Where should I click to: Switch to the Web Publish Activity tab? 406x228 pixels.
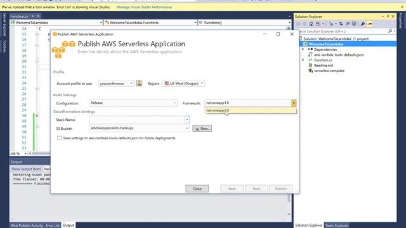pyautogui.click(x=27, y=225)
